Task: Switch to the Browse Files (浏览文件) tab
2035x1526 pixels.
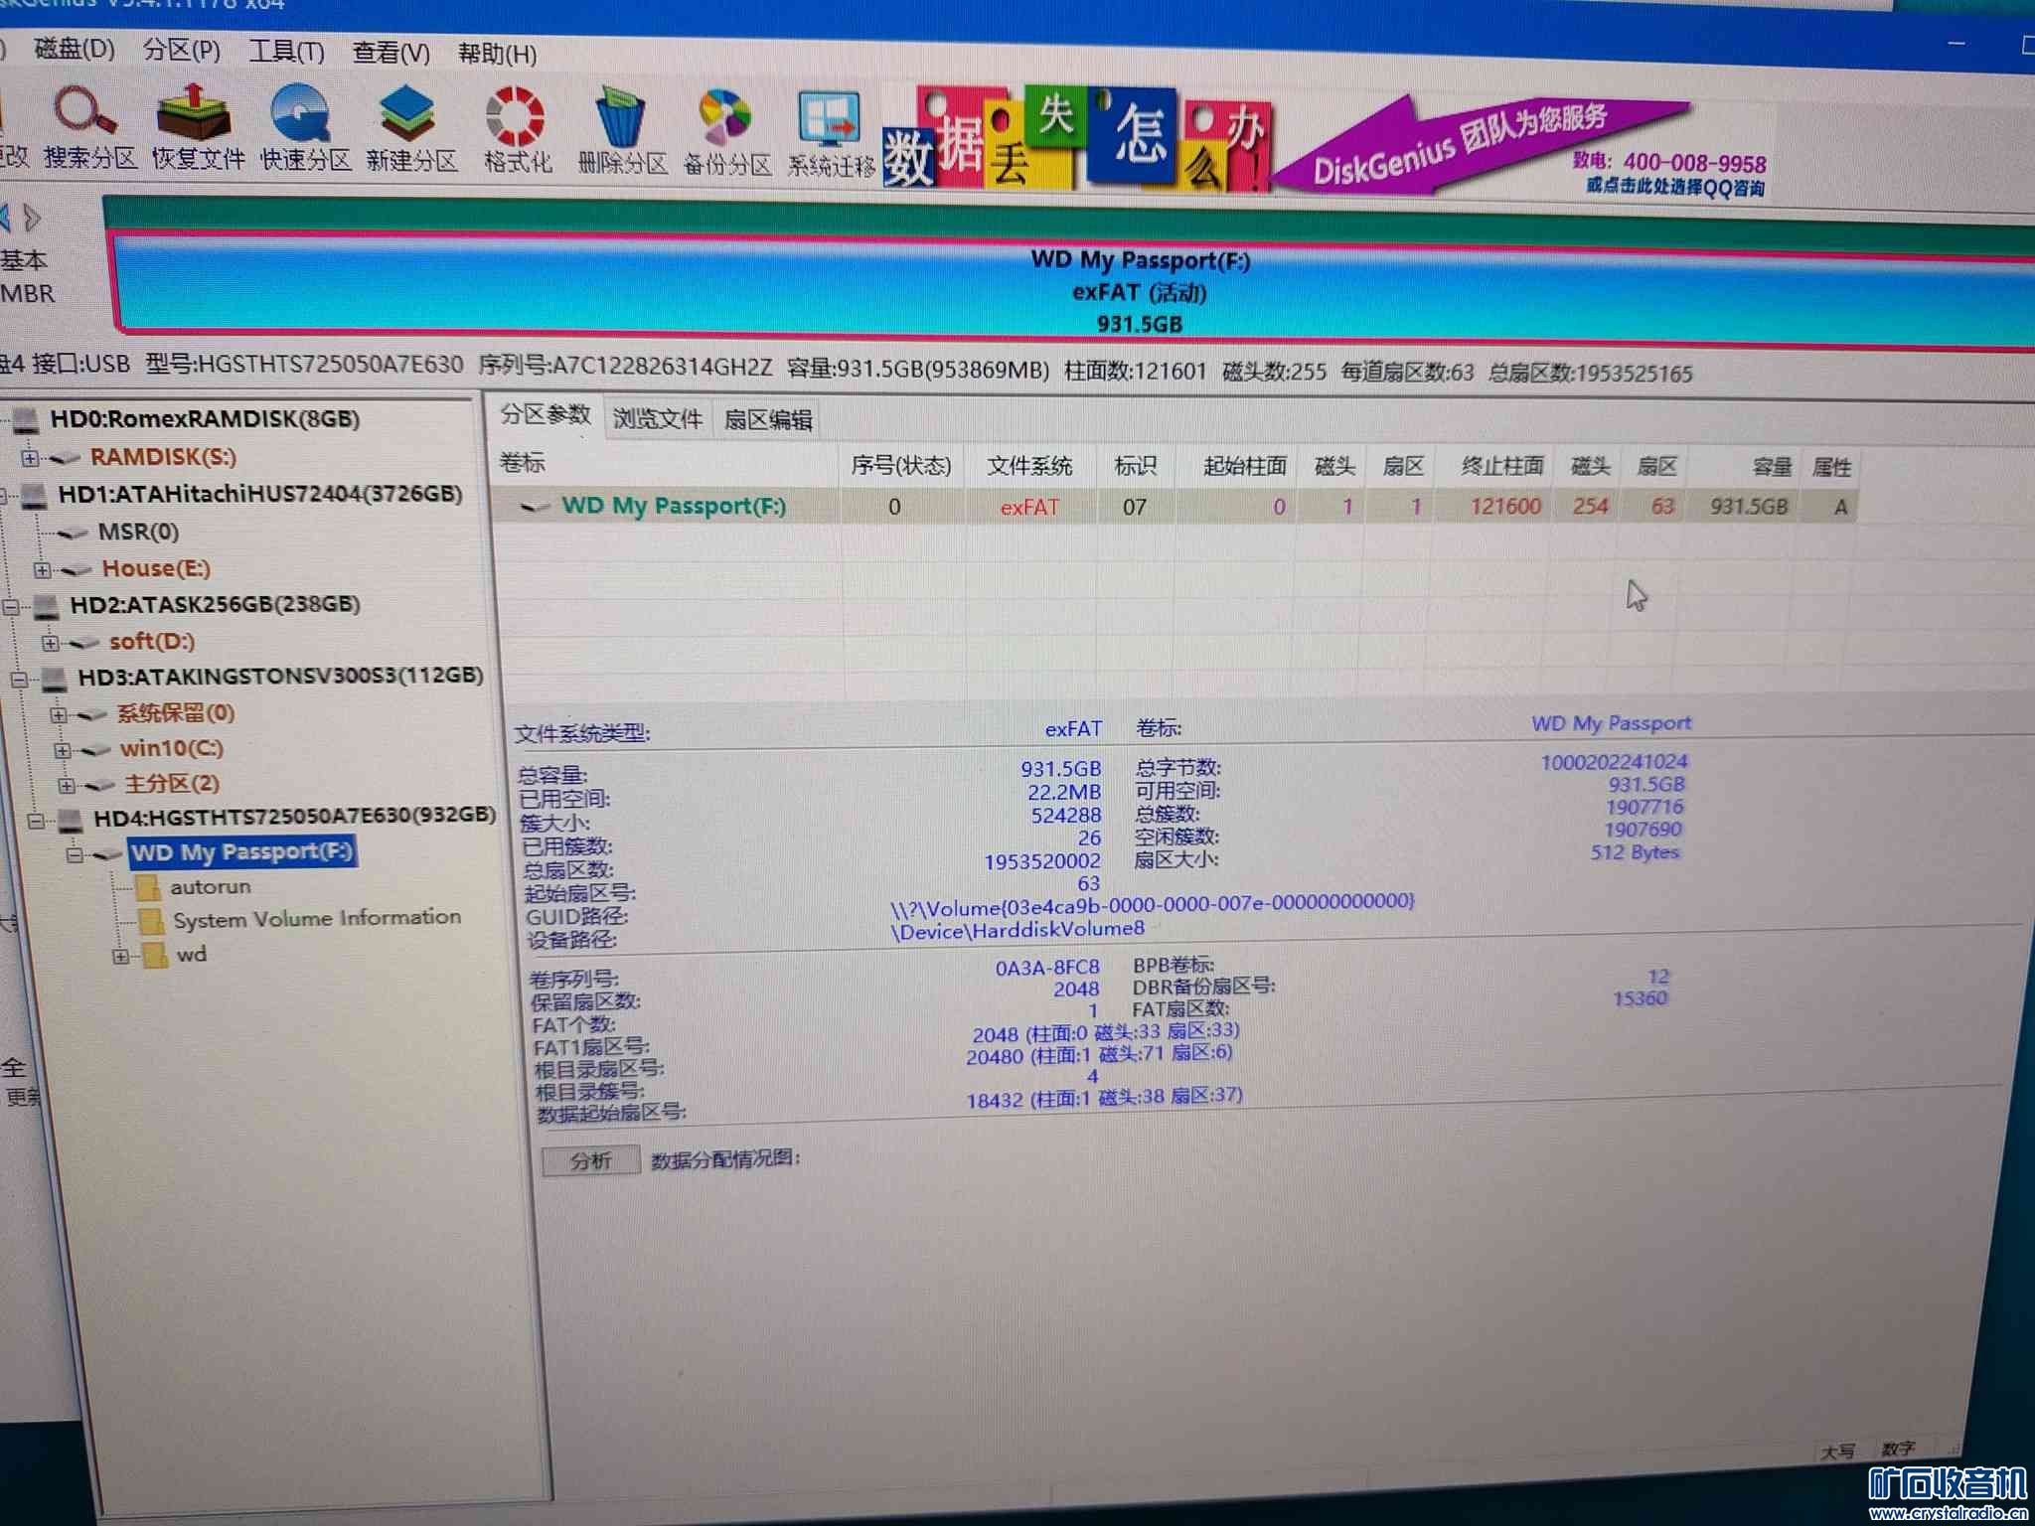Action: [x=657, y=418]
